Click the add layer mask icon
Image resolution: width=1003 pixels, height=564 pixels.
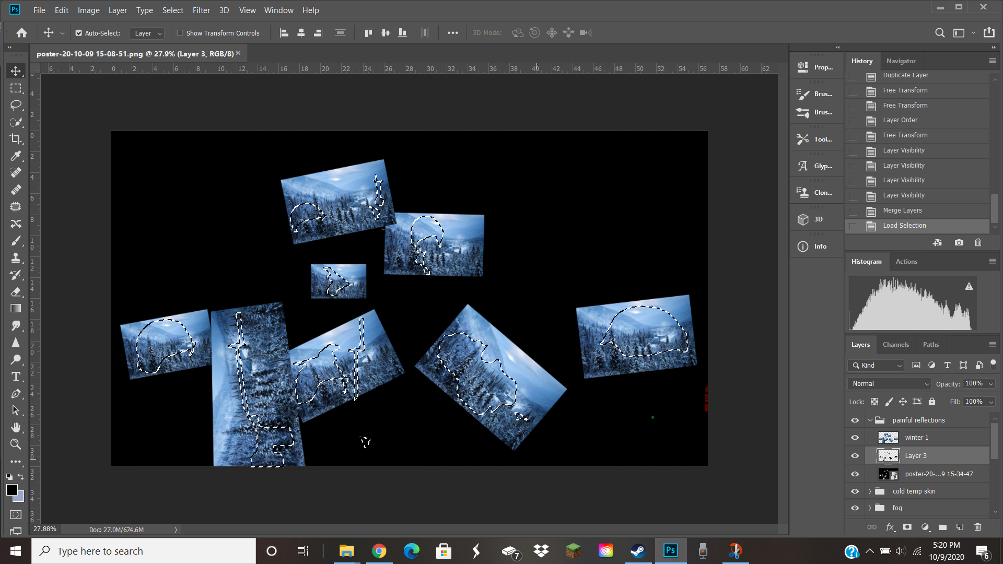tap(907, 527)
